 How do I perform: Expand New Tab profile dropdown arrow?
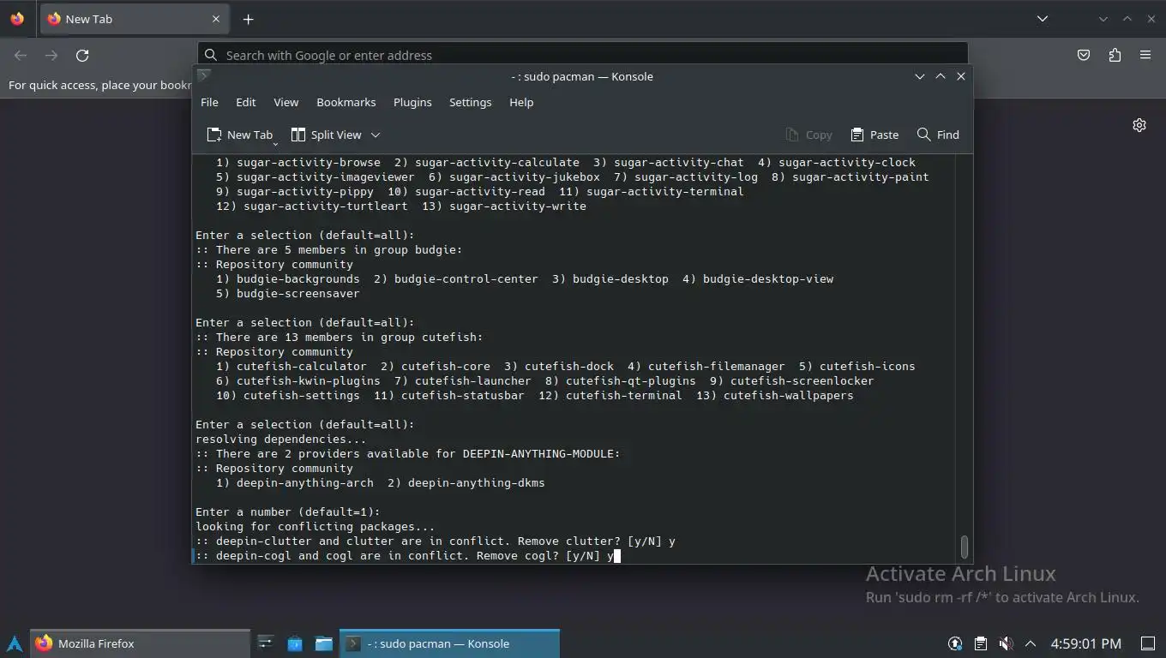[x=275, y=142]
